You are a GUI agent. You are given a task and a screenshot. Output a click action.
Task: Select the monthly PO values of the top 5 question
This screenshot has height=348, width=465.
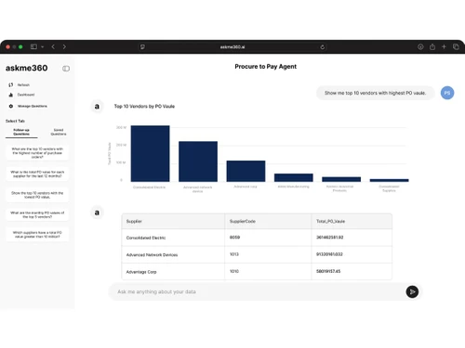[x=37, y=214]
